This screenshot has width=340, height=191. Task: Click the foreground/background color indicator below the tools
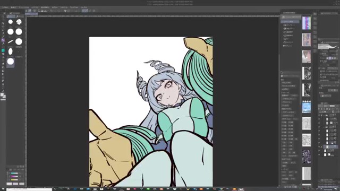[x=3, y=95]
